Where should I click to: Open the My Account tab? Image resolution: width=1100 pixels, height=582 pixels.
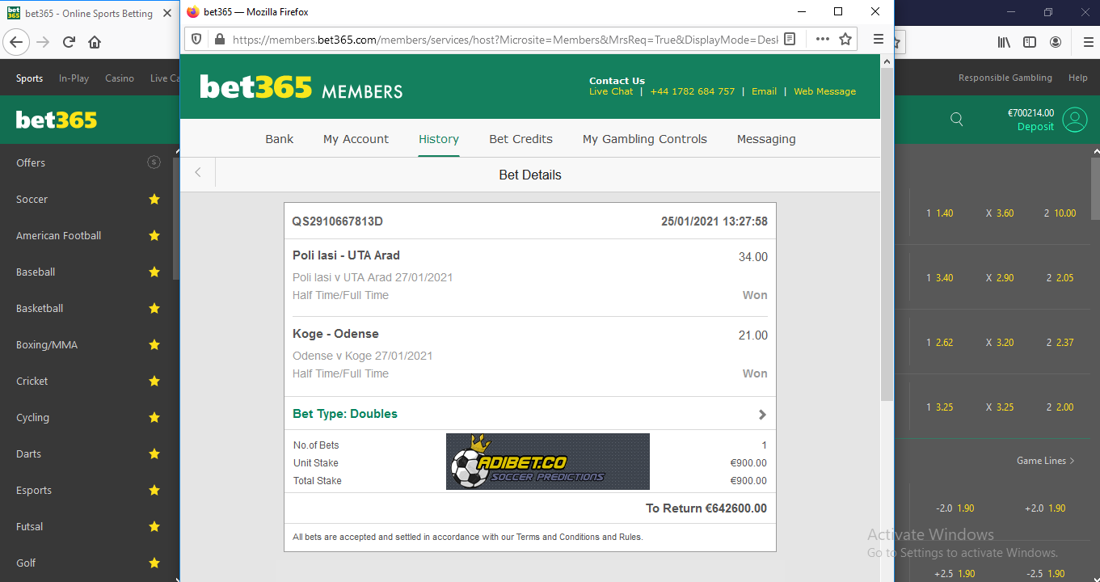pyautogui.click(x=356, y=139)
